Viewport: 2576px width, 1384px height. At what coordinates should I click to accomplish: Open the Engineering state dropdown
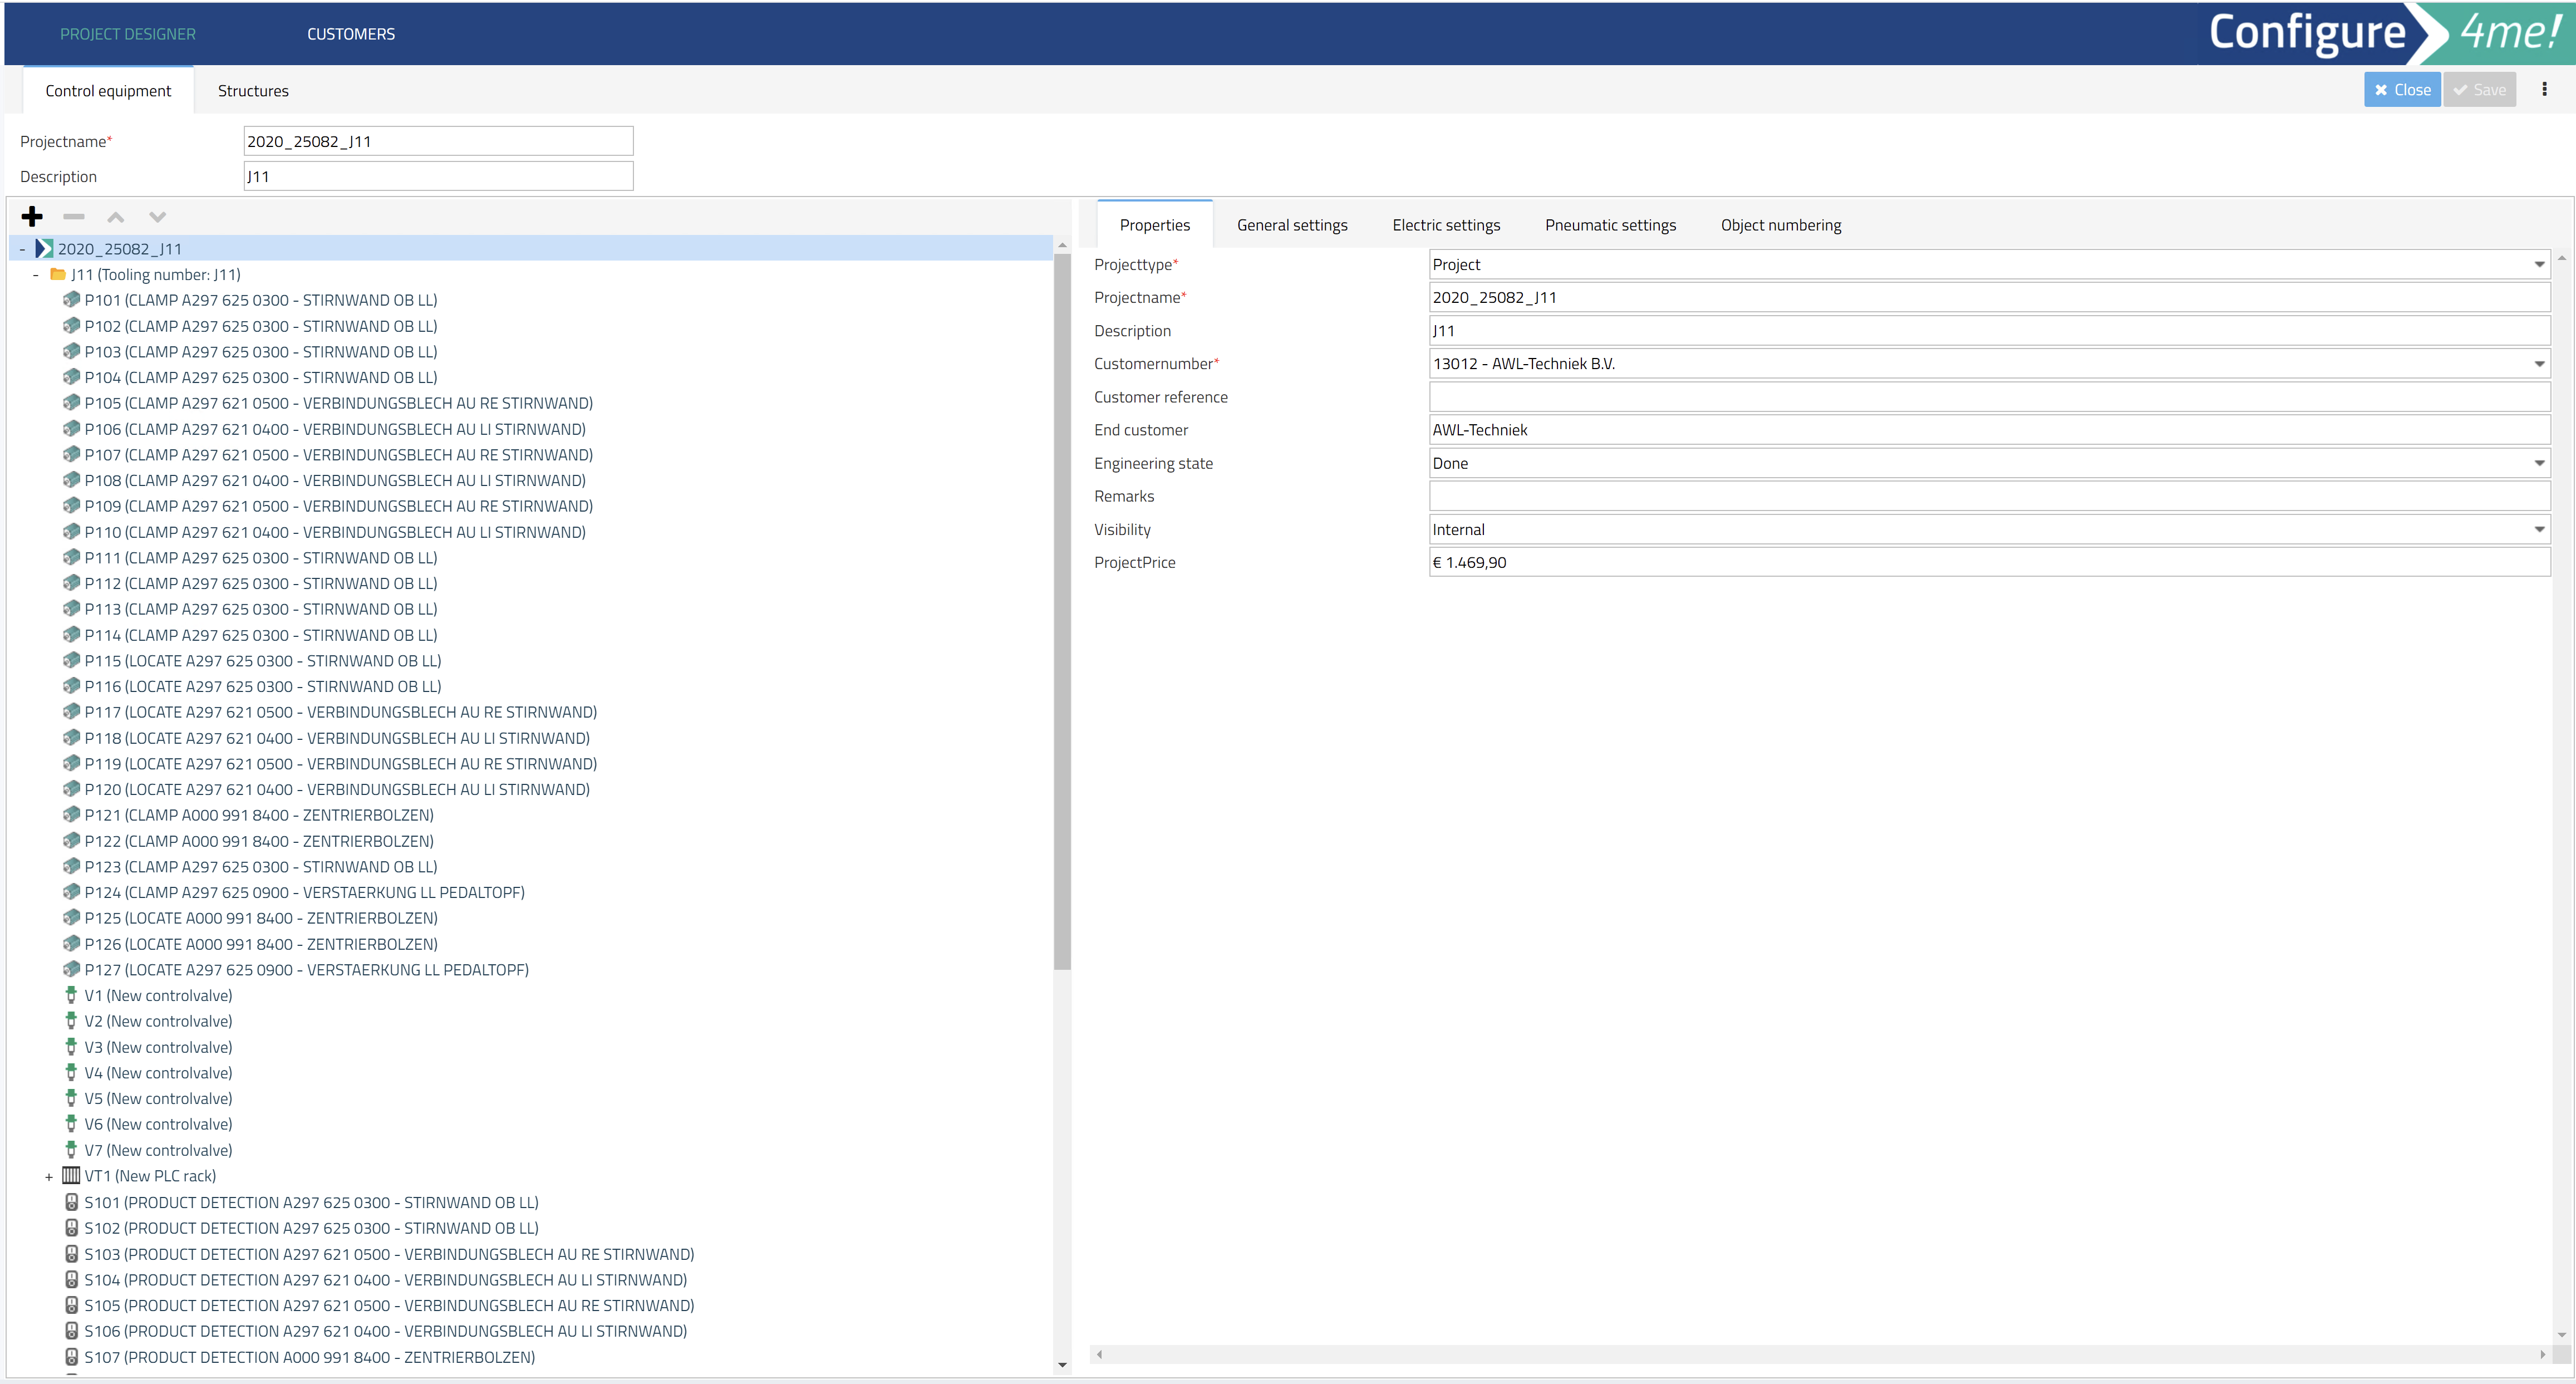point(2539,463)
